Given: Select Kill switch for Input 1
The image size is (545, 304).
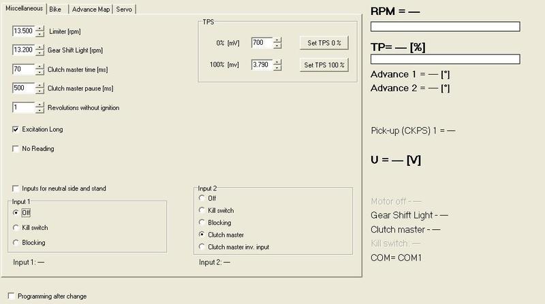Looking at the screenshot, I should [x=16, y=227].
